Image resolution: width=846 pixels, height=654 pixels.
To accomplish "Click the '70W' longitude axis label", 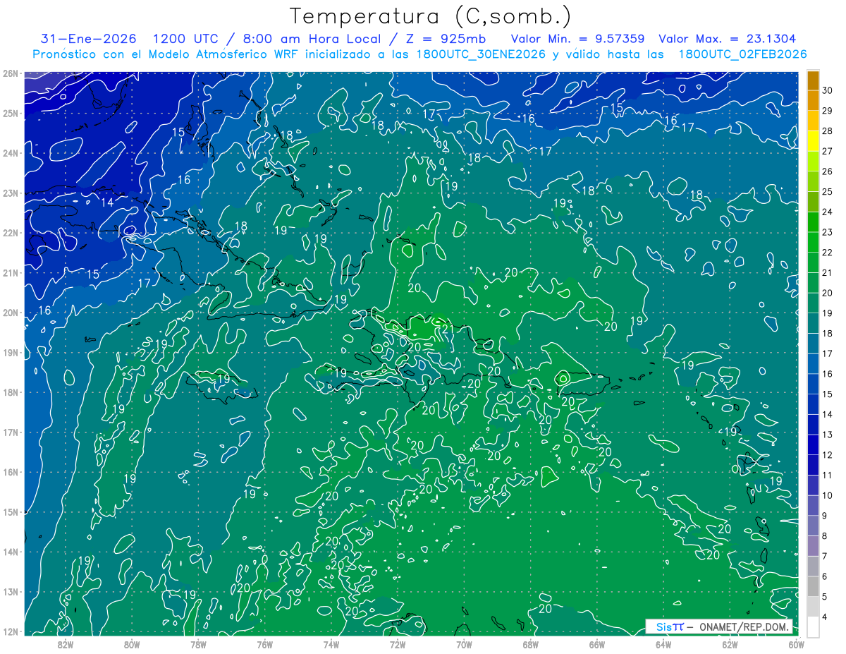I will point(464,644).
